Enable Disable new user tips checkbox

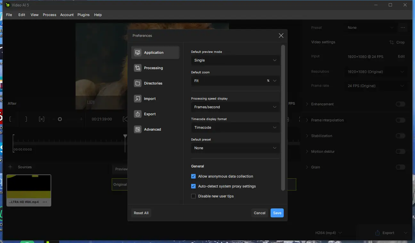(193, 196)
